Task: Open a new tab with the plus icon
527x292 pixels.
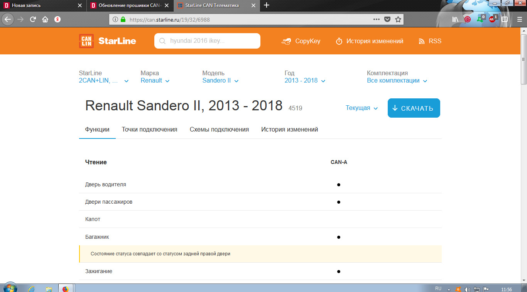Action: point(266,5)
